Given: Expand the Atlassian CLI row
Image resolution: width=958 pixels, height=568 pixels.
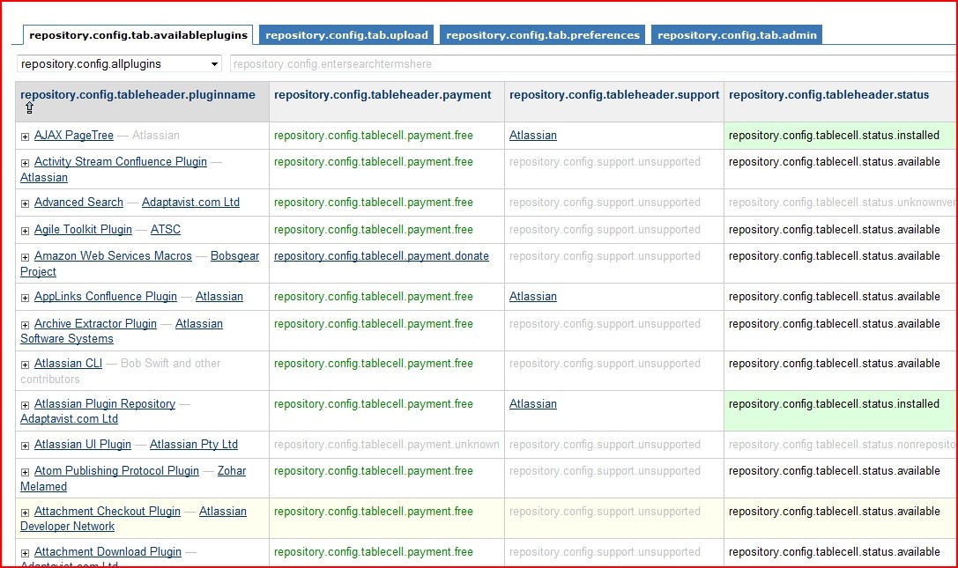Looking at the screenshot, I should click(x=25, y=365).
